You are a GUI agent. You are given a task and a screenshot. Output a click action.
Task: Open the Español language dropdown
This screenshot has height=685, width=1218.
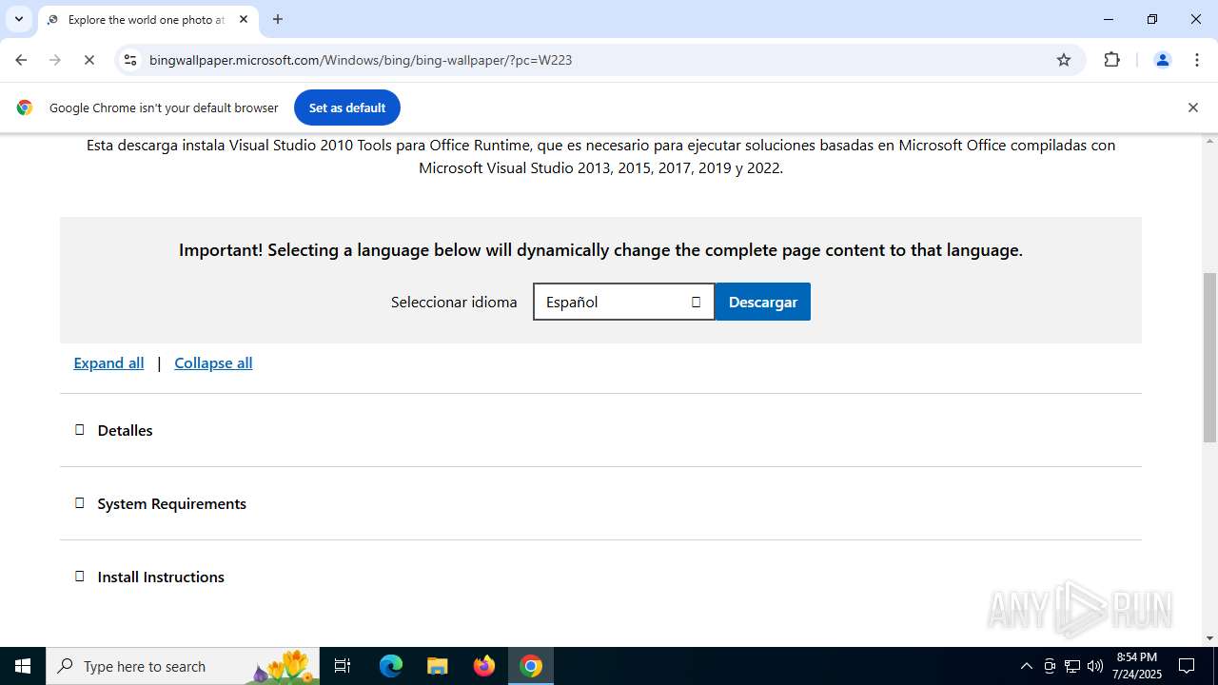623,302
